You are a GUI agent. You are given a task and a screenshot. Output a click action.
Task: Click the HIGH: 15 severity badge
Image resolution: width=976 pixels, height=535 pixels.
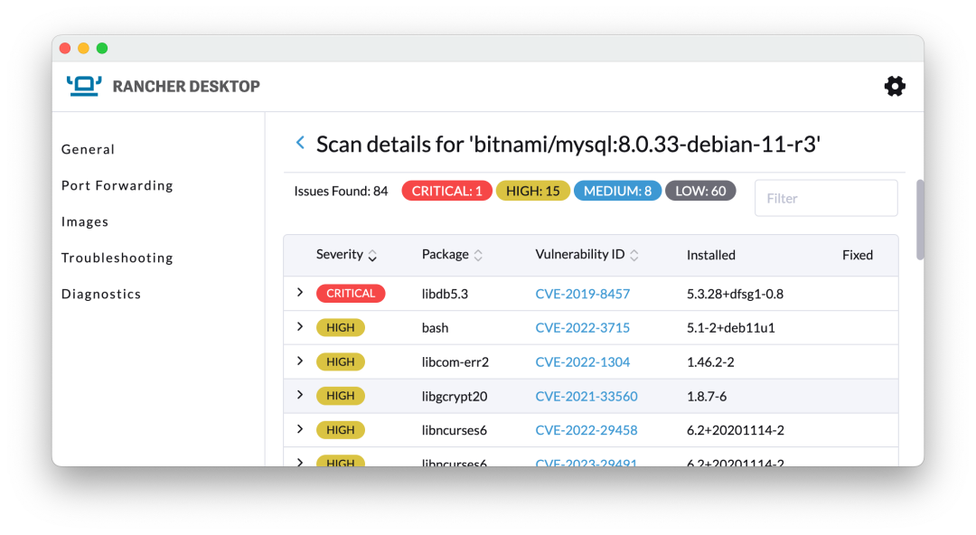[533, 191]
